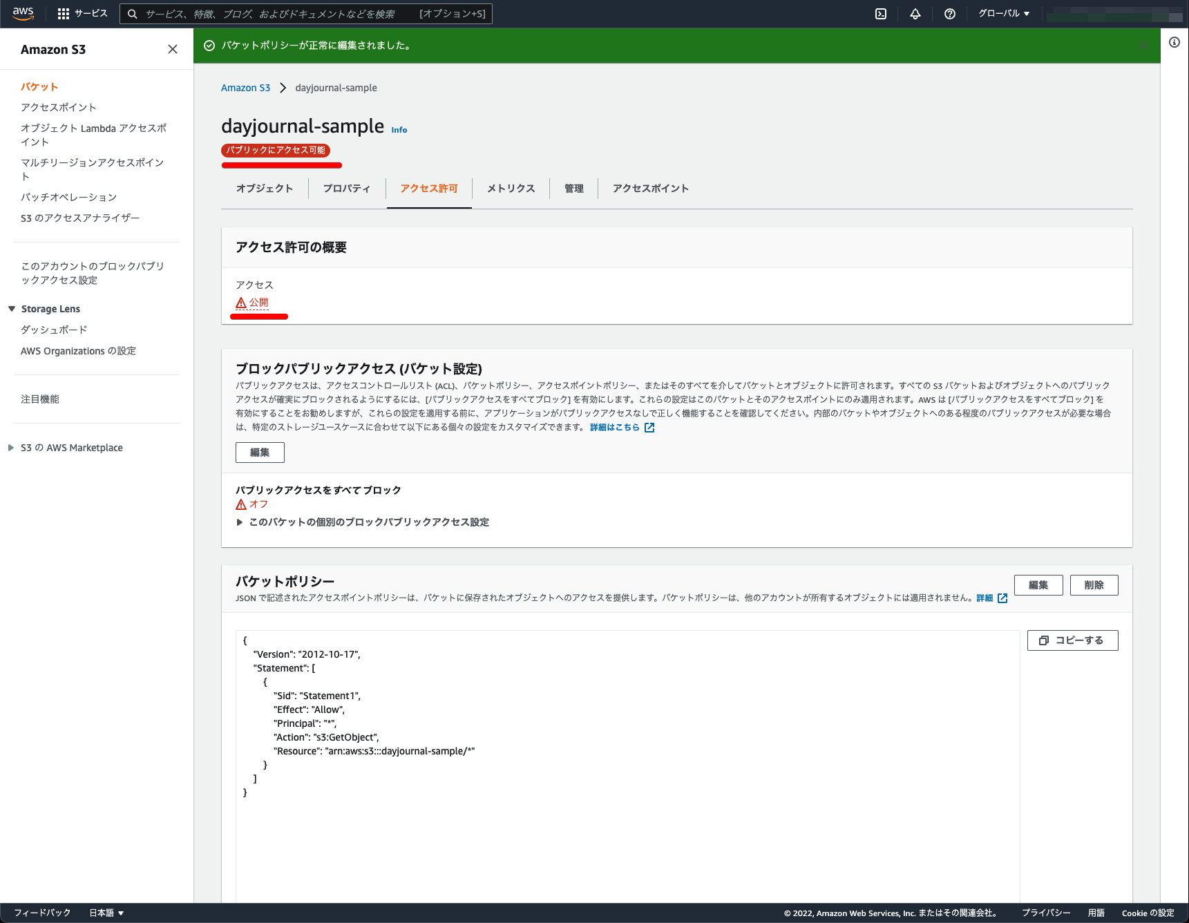Click 編集 for bucket policy
1189x923 pixels.
coord(1038,585)
